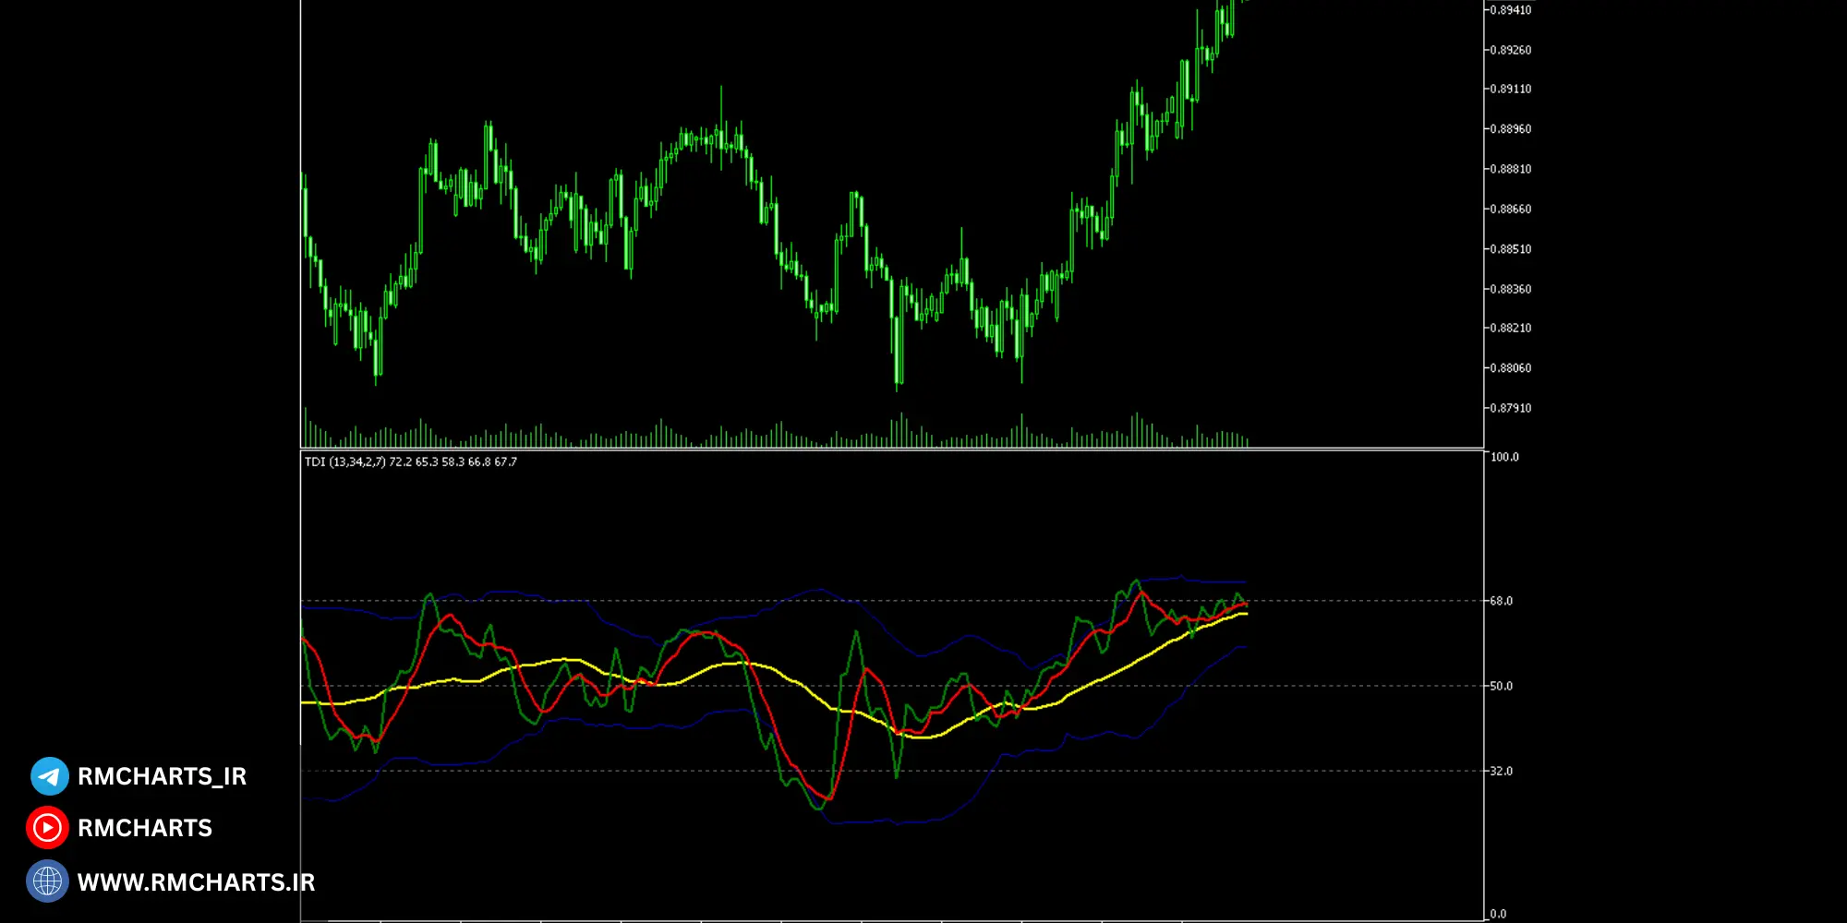The image size is (1847, 923).
Task: Click the Telegram paper-plane icon
Action: (49, 776)
